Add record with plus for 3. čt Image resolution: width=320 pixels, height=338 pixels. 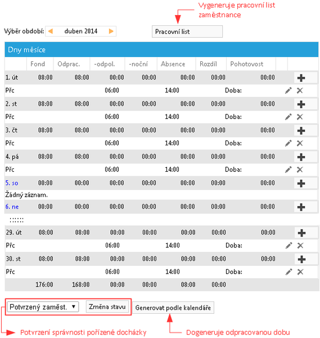301,131
